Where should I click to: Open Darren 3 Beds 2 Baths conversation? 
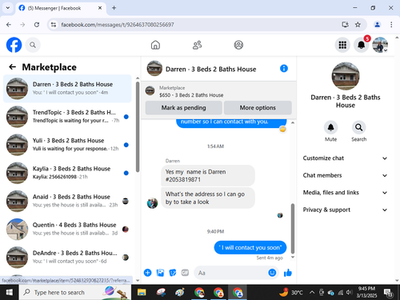pos(67,89)
